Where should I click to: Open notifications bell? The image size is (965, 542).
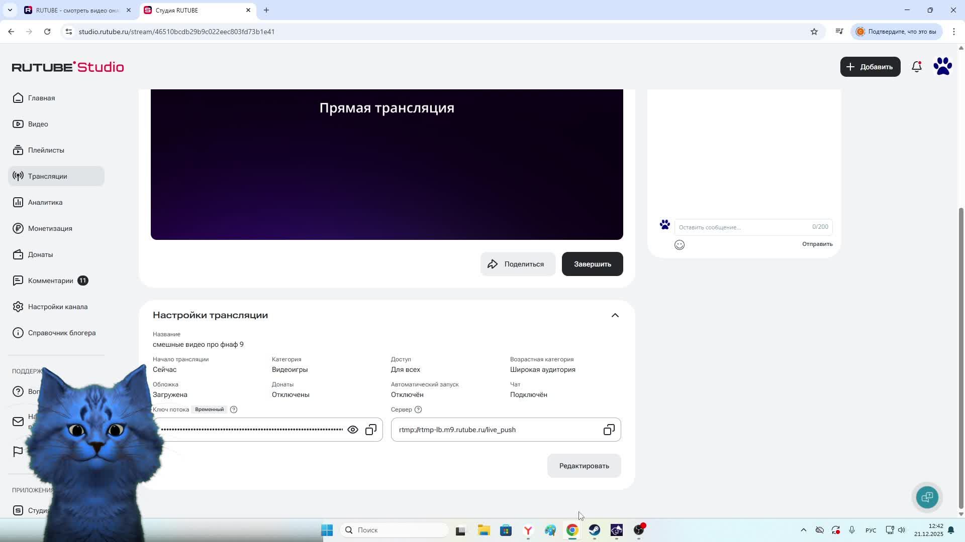(x=917, y=67)
